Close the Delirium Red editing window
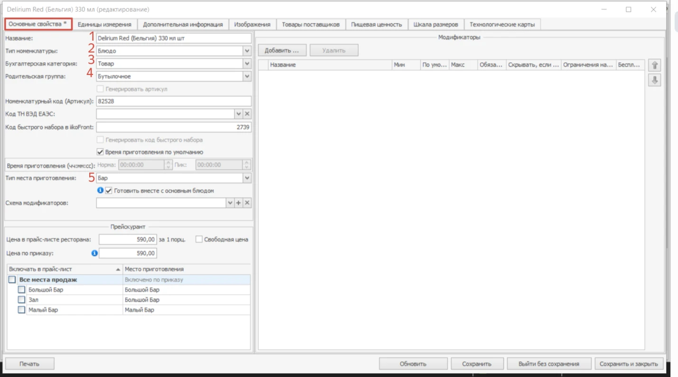 point(653,9)
